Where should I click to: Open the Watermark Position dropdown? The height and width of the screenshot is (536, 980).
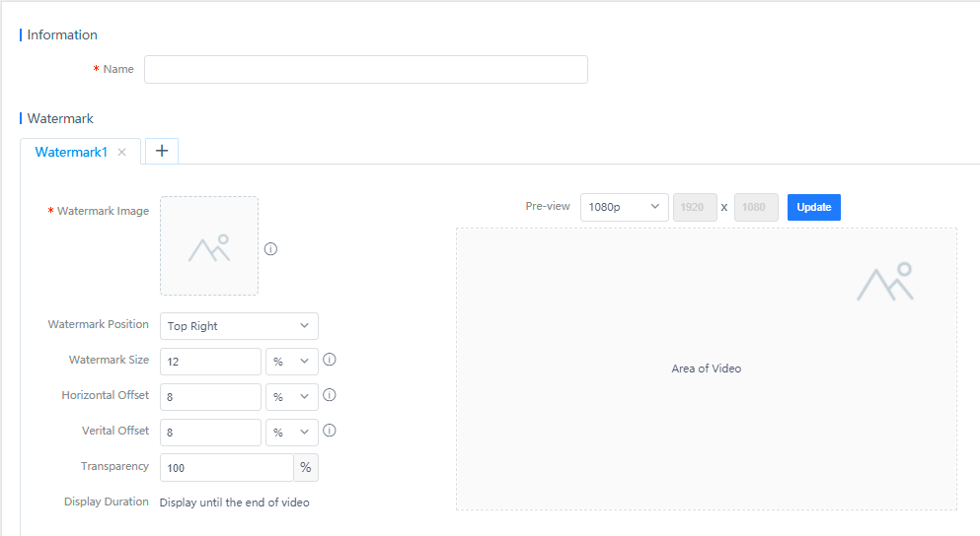239,326
